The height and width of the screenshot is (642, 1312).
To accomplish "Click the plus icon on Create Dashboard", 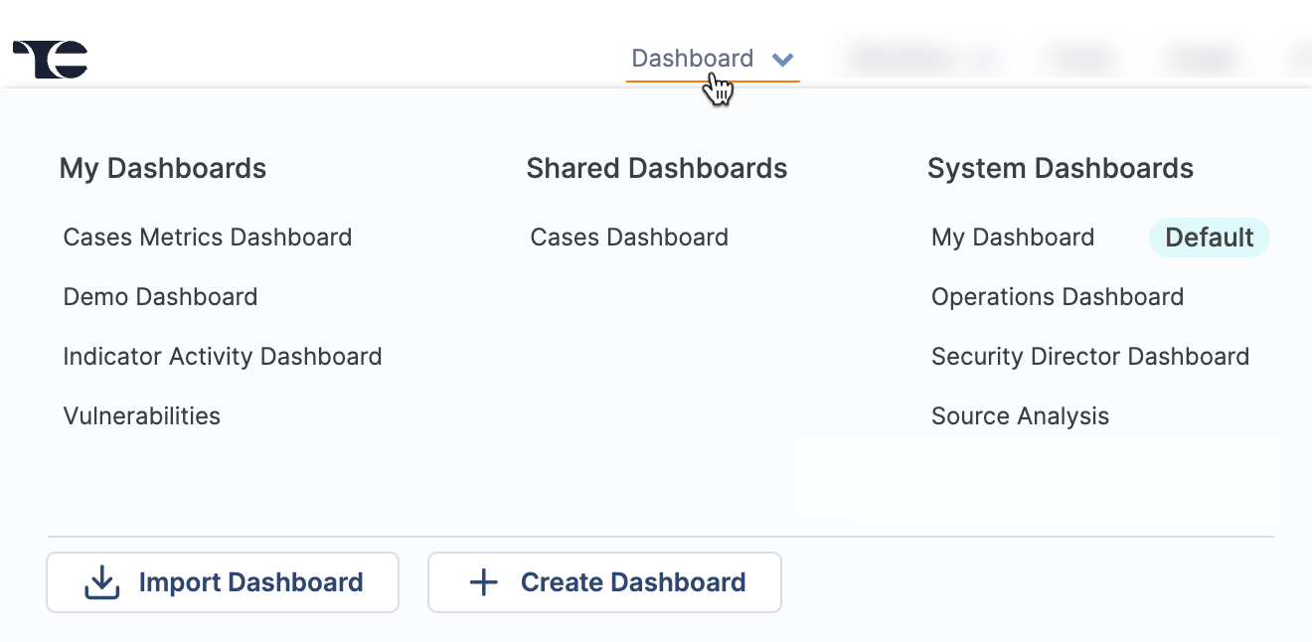I will tap(483, 581).
